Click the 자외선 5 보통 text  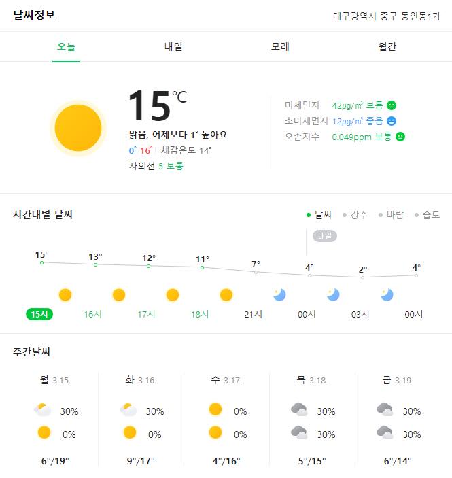pyautogui.click(x=156, y=166)
